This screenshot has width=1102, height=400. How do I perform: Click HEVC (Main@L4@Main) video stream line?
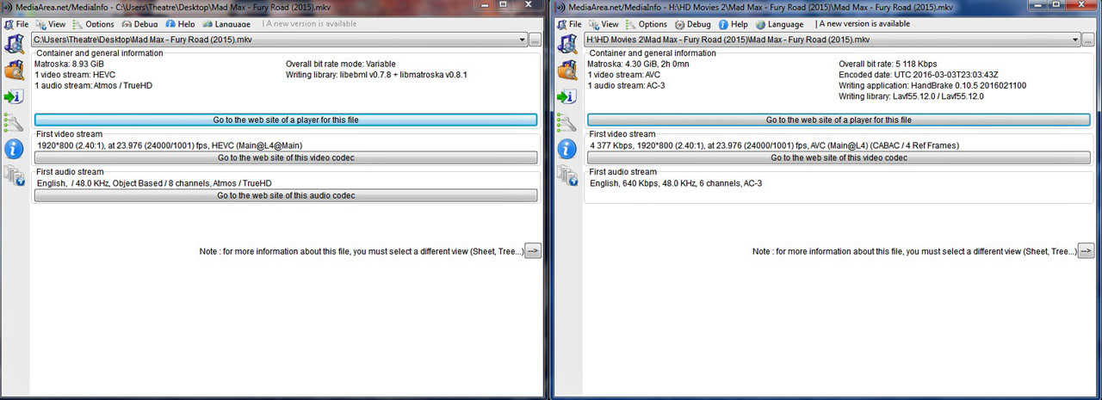click(x=170, y=145)
